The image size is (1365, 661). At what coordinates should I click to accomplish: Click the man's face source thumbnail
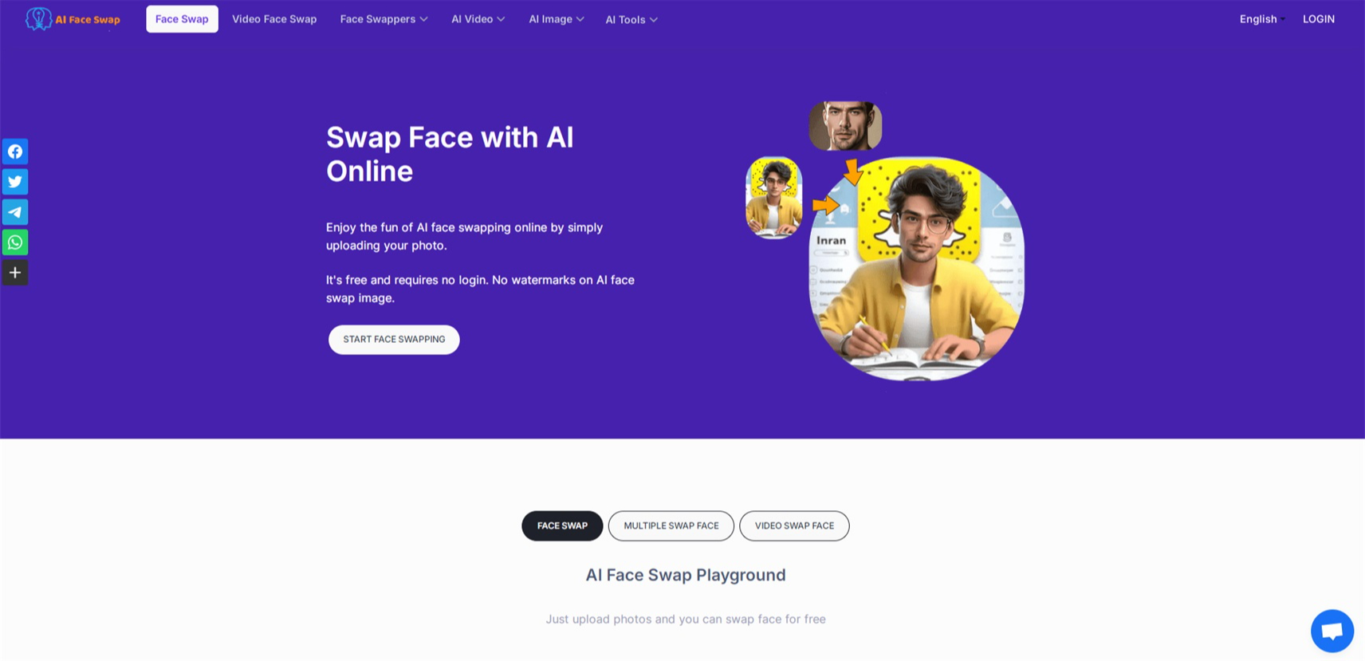coord(845,126)
